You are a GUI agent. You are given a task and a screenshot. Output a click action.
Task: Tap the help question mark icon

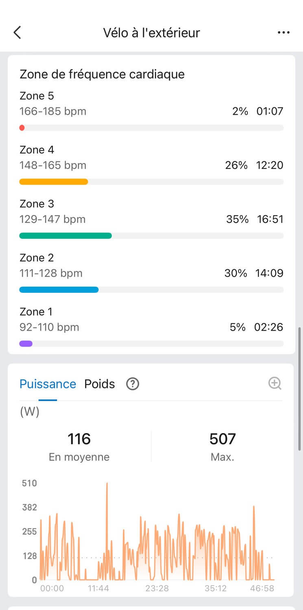(133, 384)
